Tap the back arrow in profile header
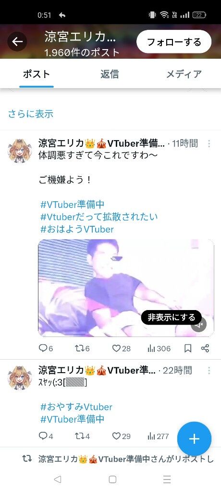221x493 pixels. point(17,41)
